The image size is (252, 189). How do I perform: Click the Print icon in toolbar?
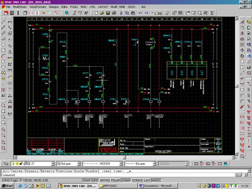coord(114,13)
